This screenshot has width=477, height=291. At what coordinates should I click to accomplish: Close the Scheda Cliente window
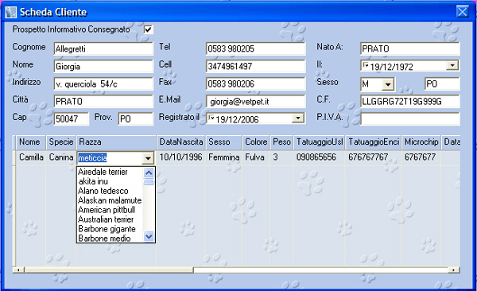463,12
